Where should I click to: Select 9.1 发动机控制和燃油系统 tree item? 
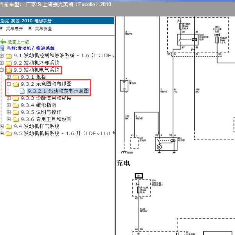[64, 55]
